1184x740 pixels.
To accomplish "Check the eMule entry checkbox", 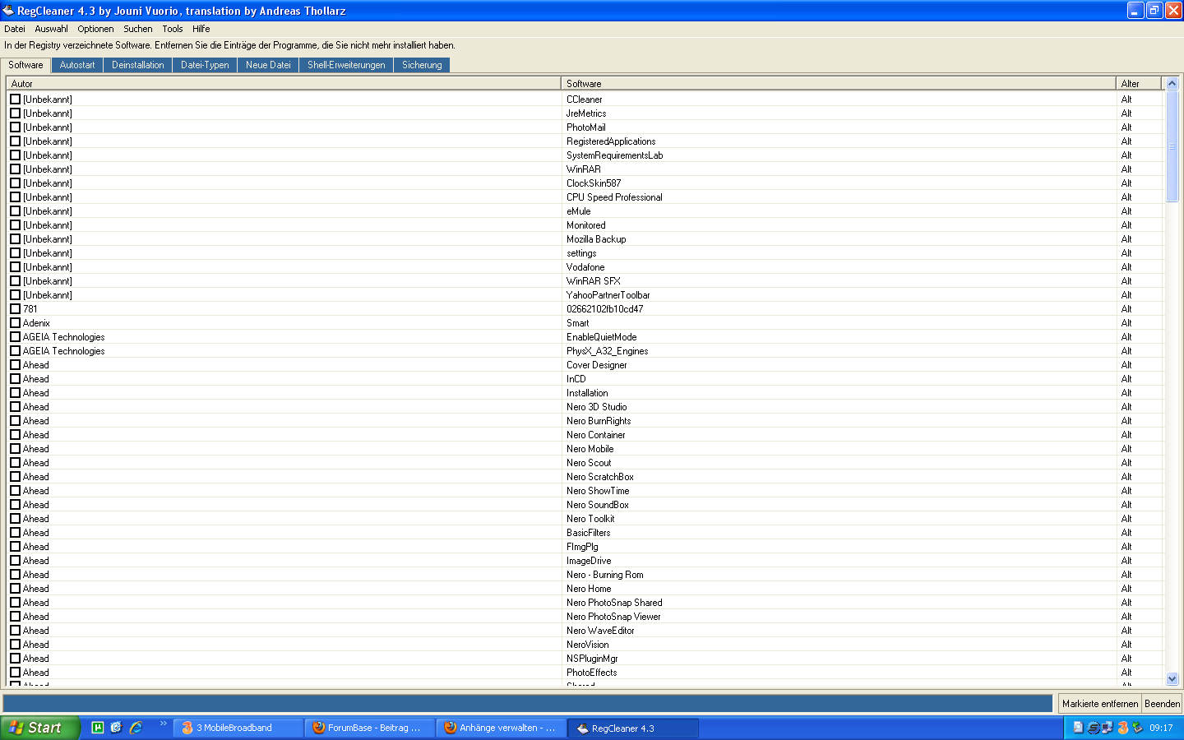I will pyautogui.click(x=15, y=210).
